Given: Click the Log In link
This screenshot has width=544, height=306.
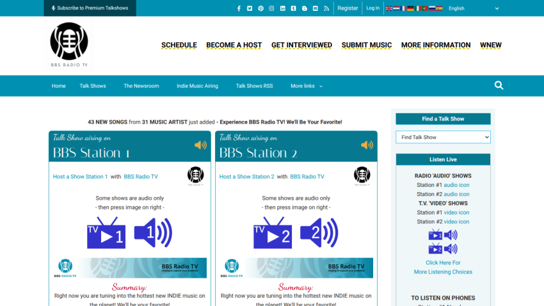Looking at the screenshot, I should pyautogui.click(x=373, y=8).
